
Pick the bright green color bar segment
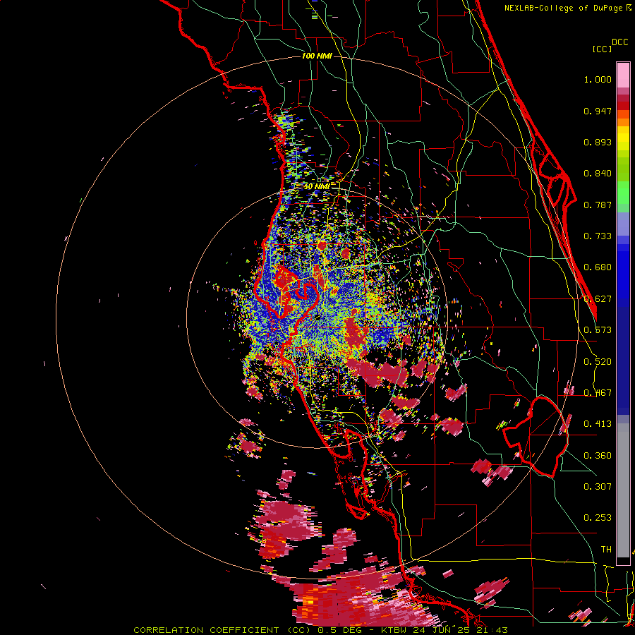[623, 193]
